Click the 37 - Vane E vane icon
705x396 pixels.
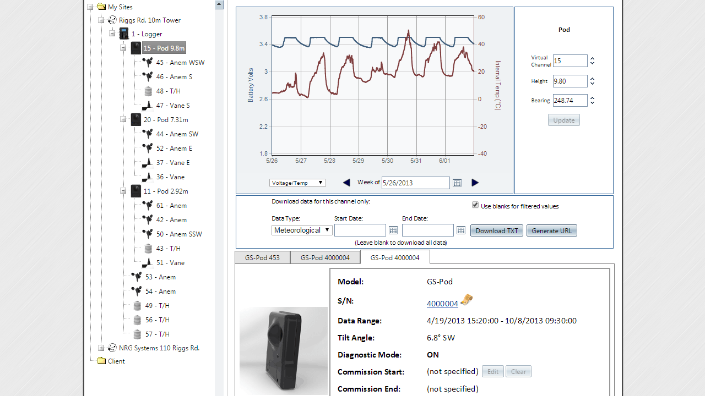click(x=148, y=163)
